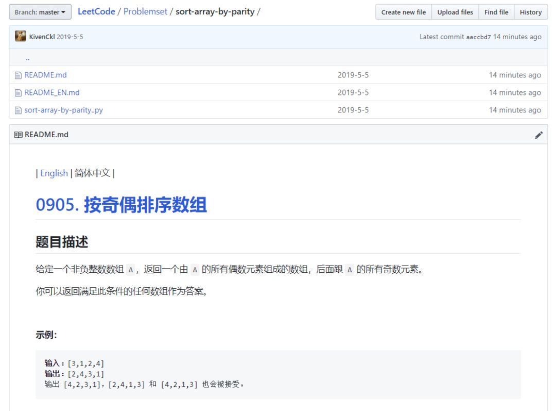Click the Upload files button
556x411 pixels.
pos(455,12)
